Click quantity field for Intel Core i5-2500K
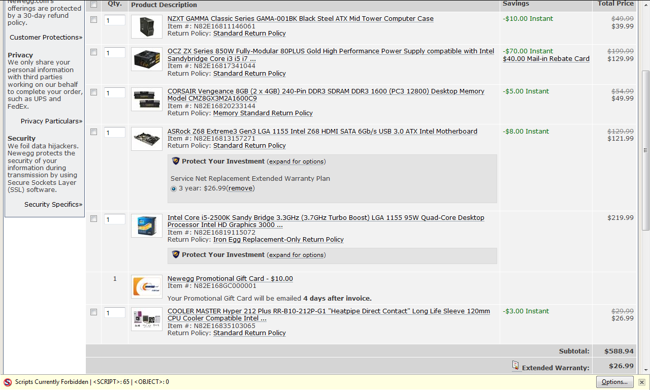The width and height of the screenshot is (650, 390). pyautogui.click(x=114, y=219)
